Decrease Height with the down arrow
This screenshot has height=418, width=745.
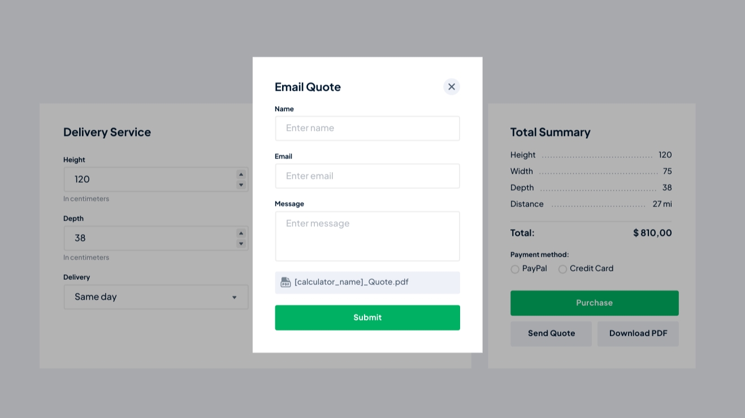241,185
